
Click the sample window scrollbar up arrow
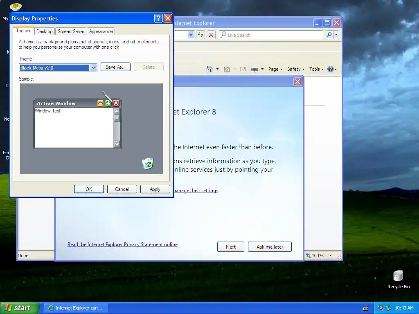117,111
